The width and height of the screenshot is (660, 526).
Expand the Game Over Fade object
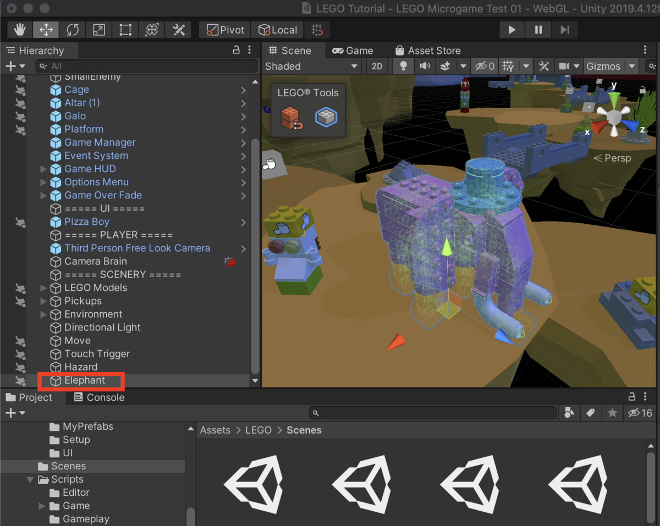tap(43, 195)
